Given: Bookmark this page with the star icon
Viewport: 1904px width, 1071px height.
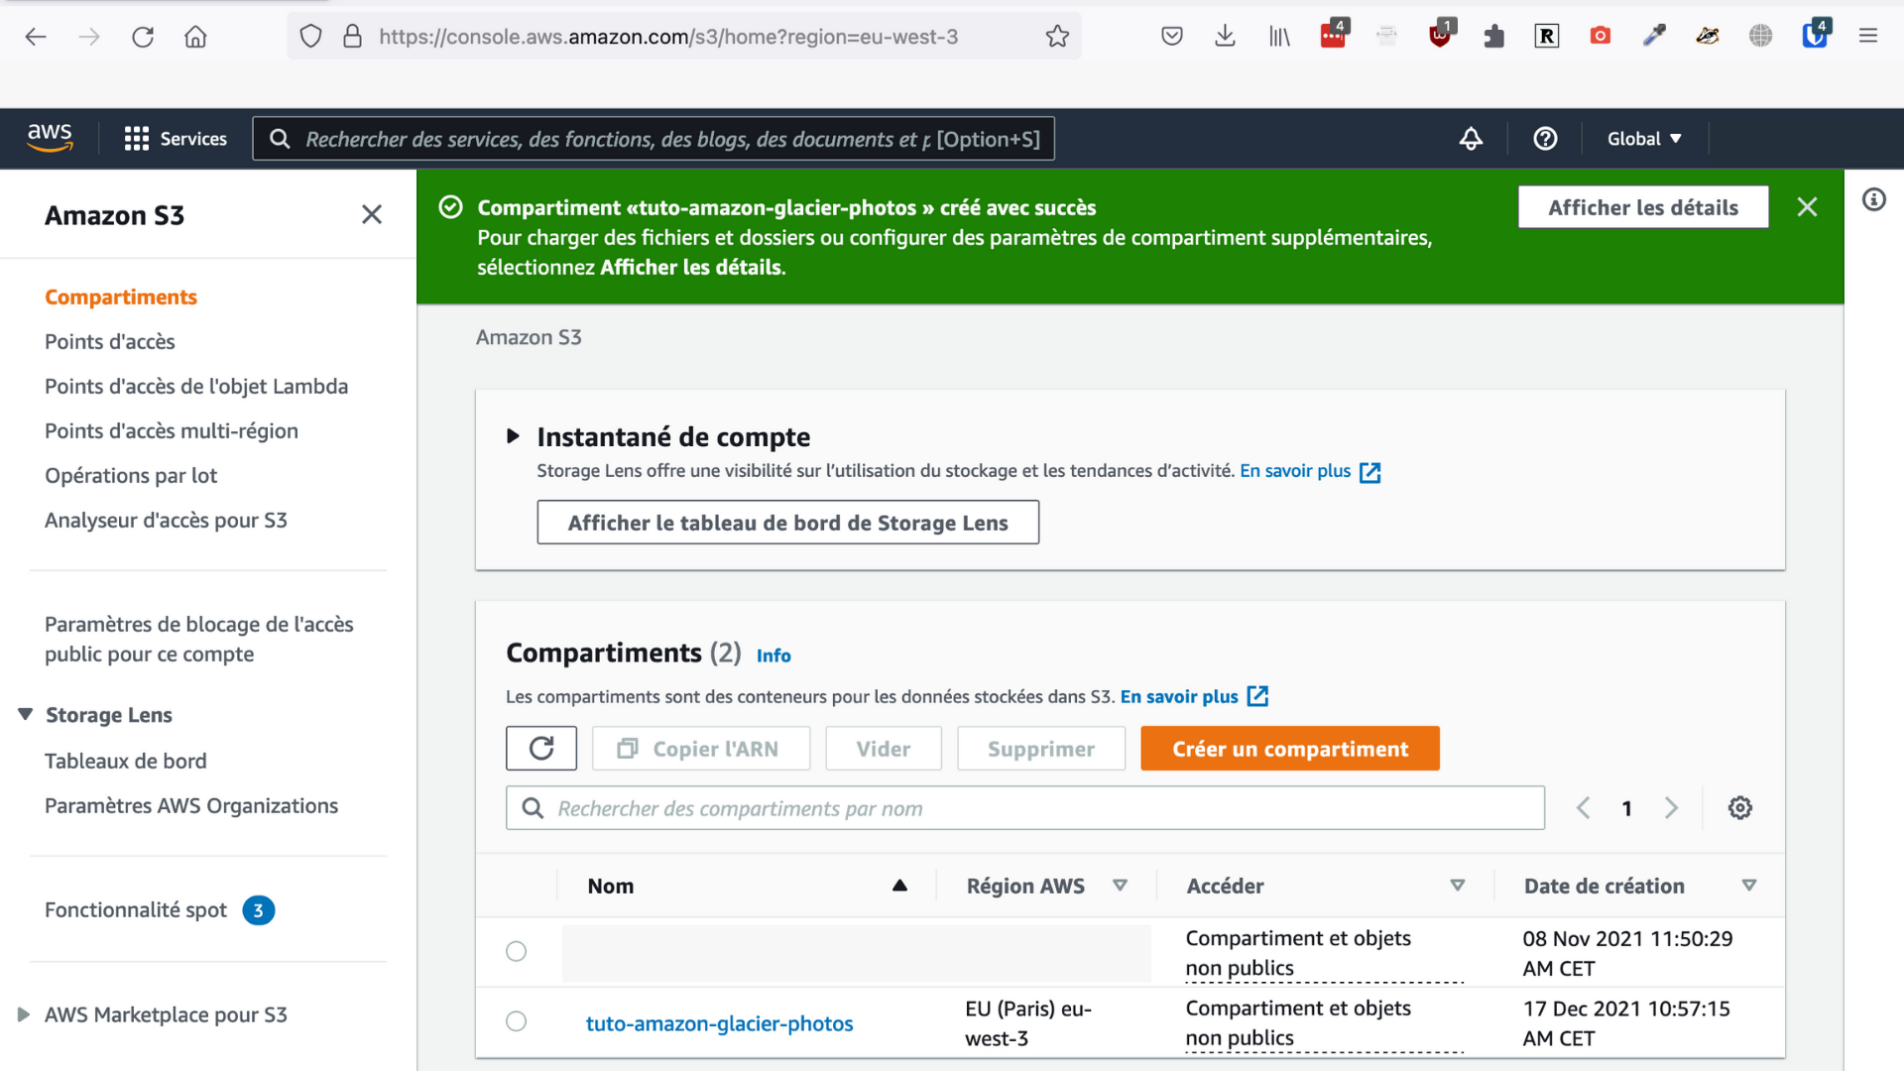Looking at the screenshot, I should tap(1057, 37).
